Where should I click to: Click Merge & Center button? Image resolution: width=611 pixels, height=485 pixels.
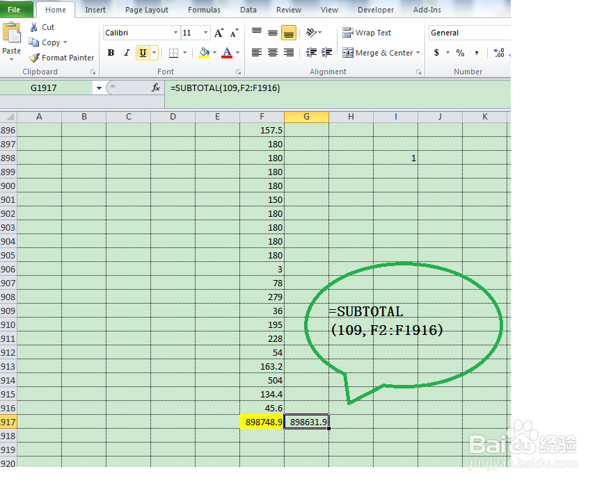coord(377,53)
